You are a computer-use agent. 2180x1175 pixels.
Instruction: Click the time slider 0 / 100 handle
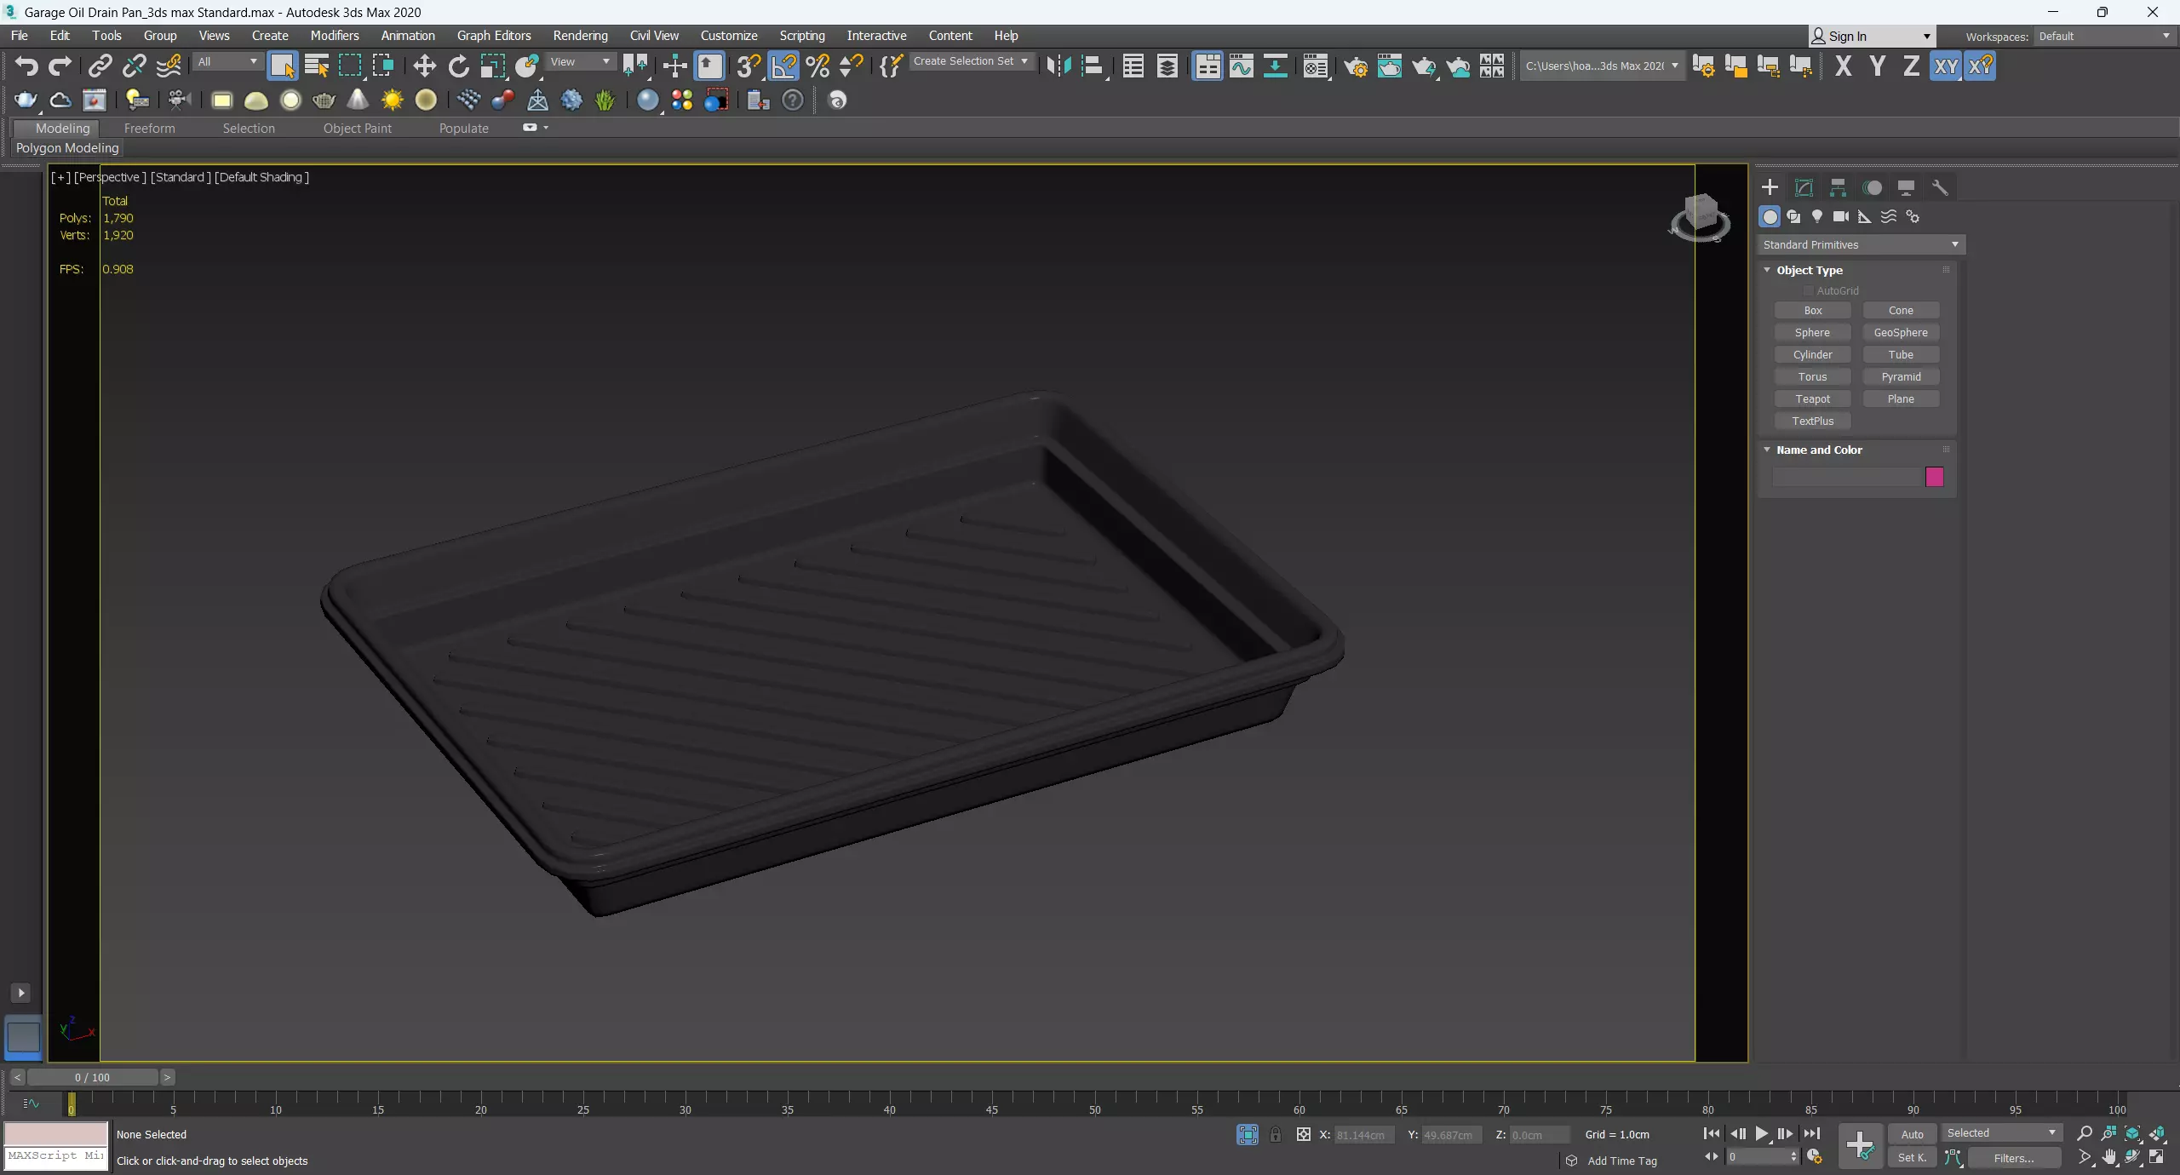point(92,1078)
